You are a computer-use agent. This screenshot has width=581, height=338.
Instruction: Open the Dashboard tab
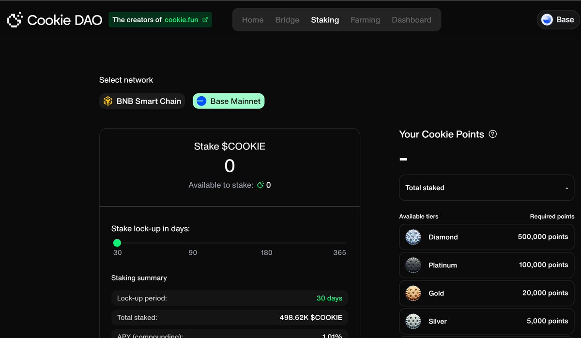coord(412,20)
